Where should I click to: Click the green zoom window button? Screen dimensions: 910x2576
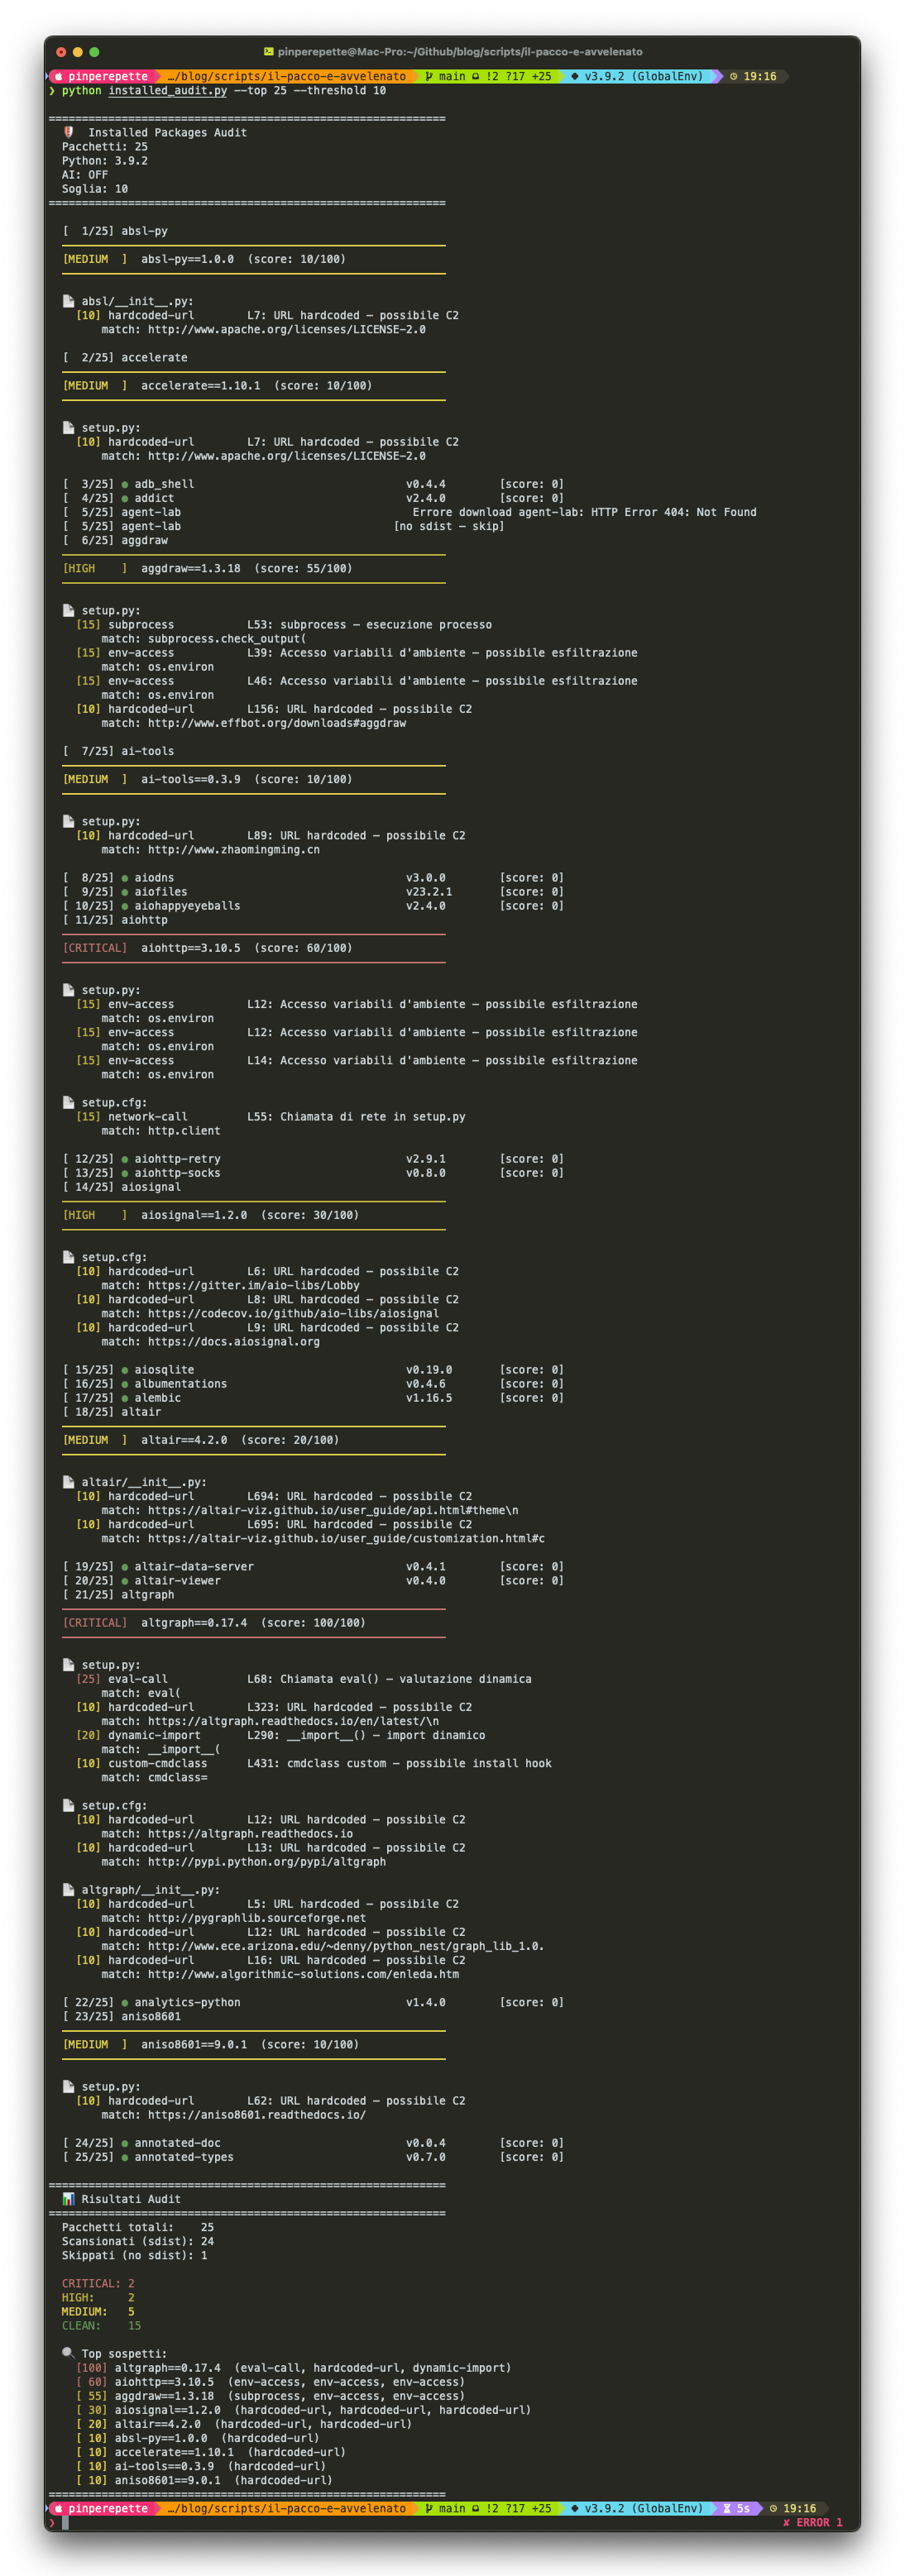pos(94,52)
